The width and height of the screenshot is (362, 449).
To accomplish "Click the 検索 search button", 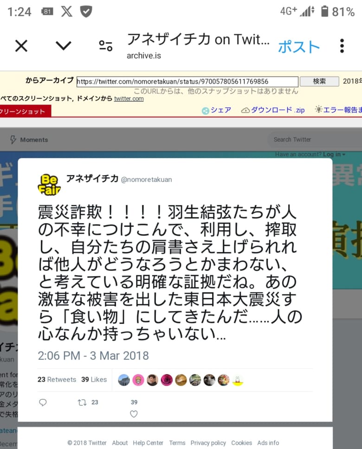I will [x=319, y=81].
